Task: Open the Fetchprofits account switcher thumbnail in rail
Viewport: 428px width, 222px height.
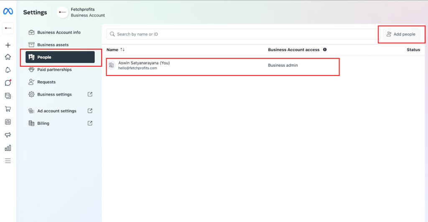Action: [x=8, y=28]
